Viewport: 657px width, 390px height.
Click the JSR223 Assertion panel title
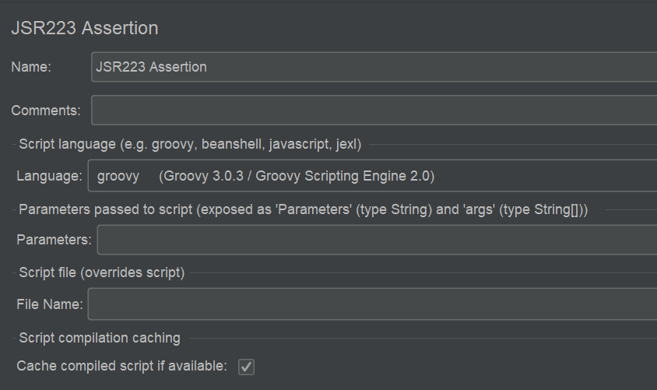tap(85, 28)
